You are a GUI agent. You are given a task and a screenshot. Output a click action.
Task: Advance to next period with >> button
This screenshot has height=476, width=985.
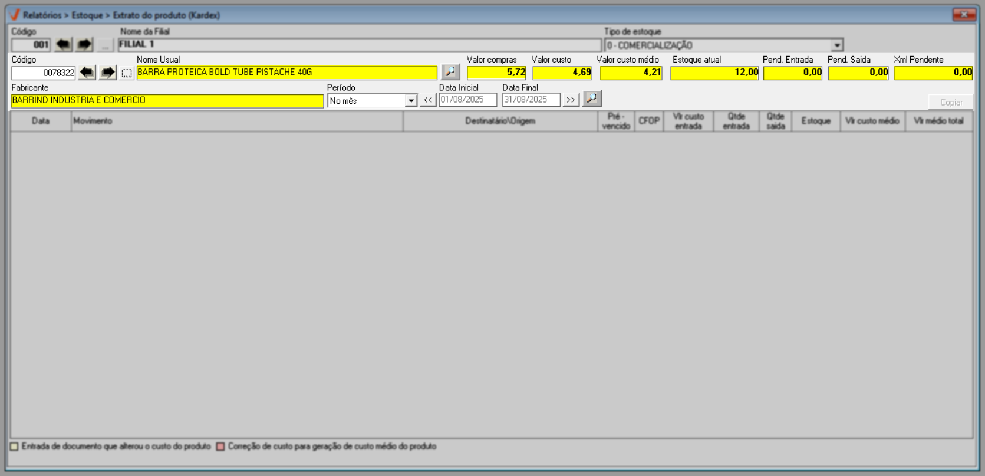(571, 100)
